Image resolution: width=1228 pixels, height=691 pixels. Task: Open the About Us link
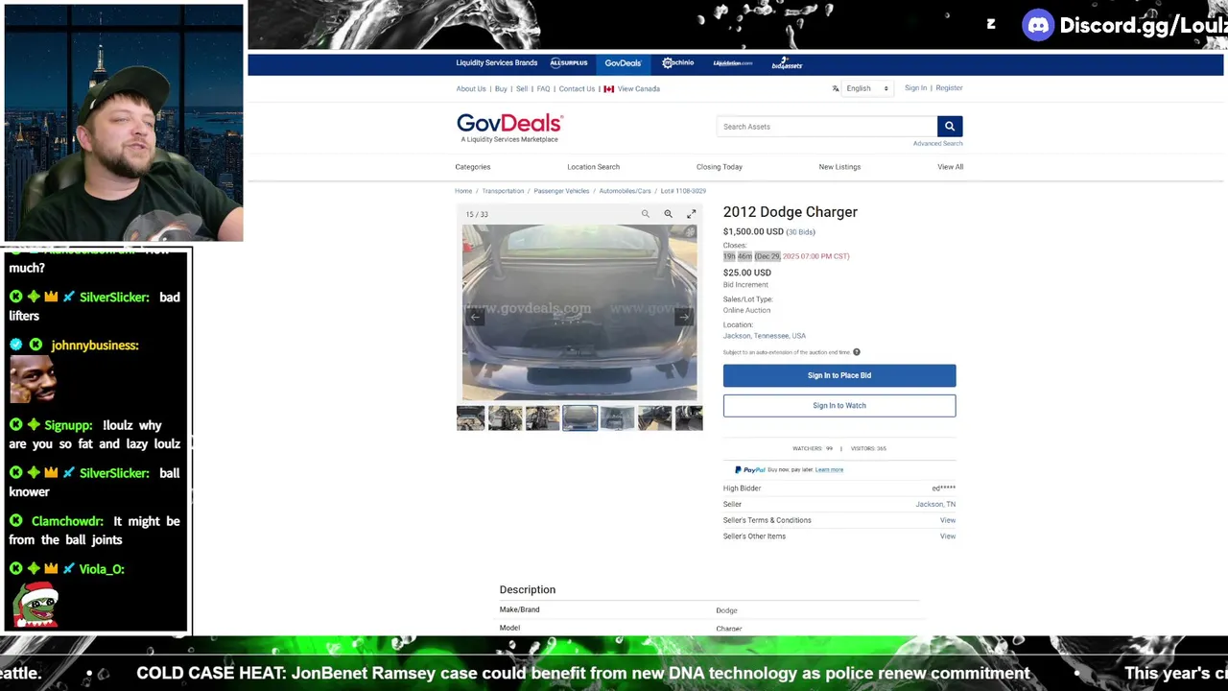point(471,88)
